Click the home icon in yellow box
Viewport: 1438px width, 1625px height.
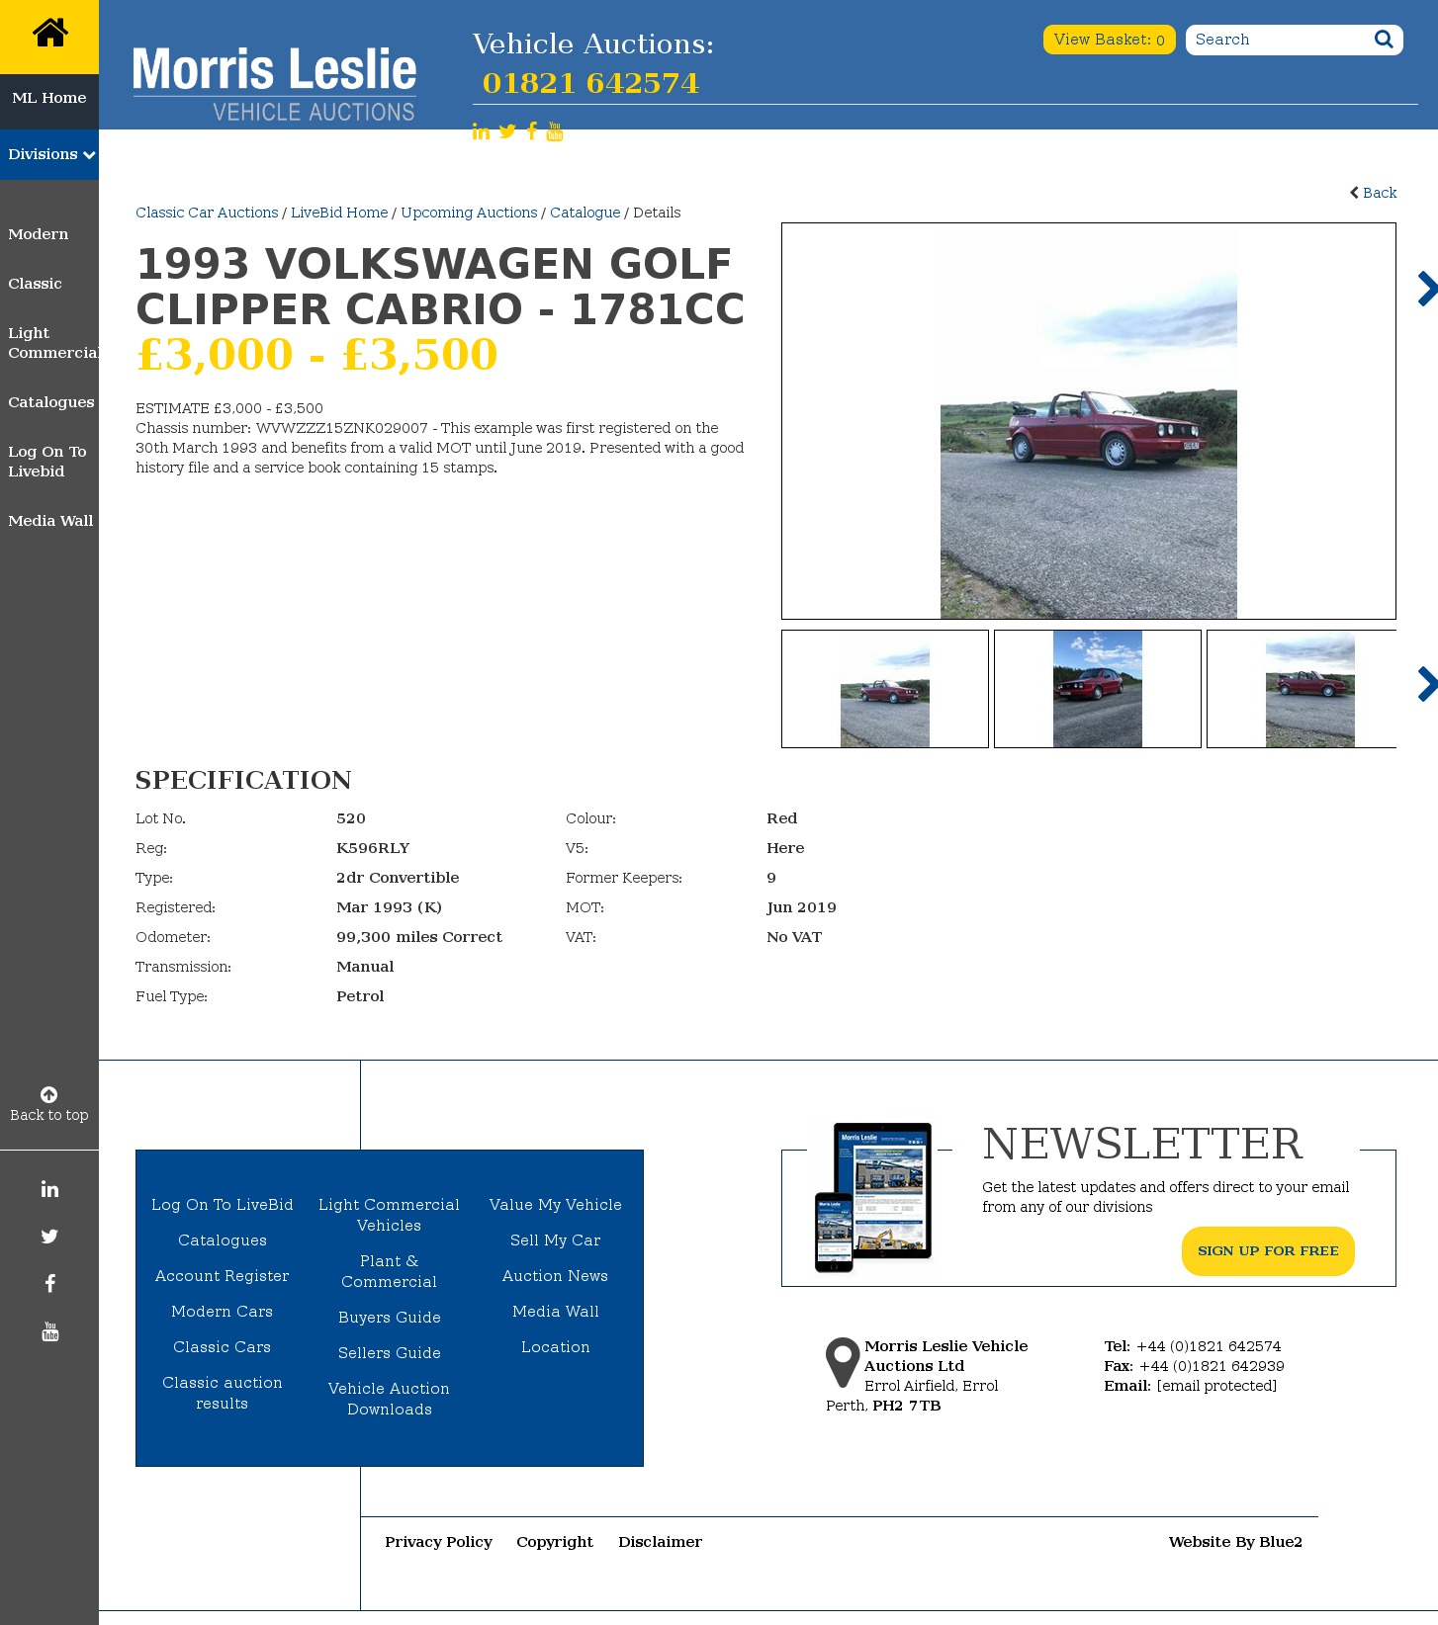point(49,33)
